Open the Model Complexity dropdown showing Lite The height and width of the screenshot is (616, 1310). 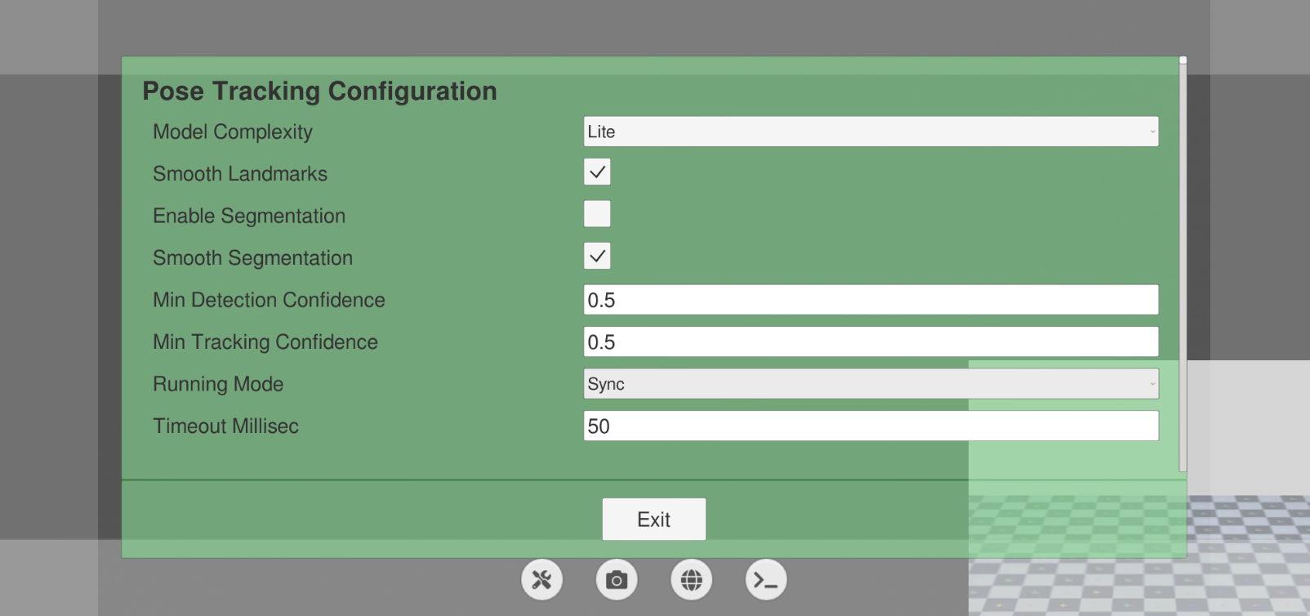click(870, 132)
